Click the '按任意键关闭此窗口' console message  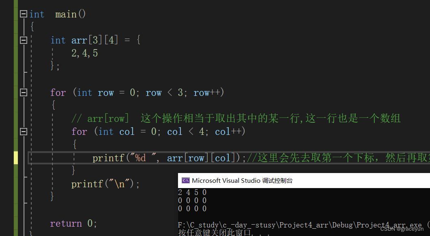215,233
